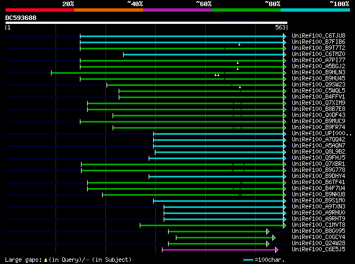Image resolution: width=355 pixels, height=264 pixels.
Task: Select the UniRef100_B9NKU8 label
Action: pyautogui.click(x=318, y=195)
